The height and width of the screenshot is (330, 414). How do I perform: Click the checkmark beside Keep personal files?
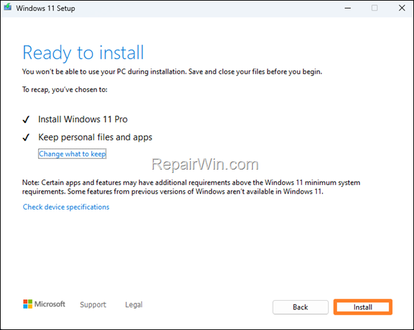[26, 138]
